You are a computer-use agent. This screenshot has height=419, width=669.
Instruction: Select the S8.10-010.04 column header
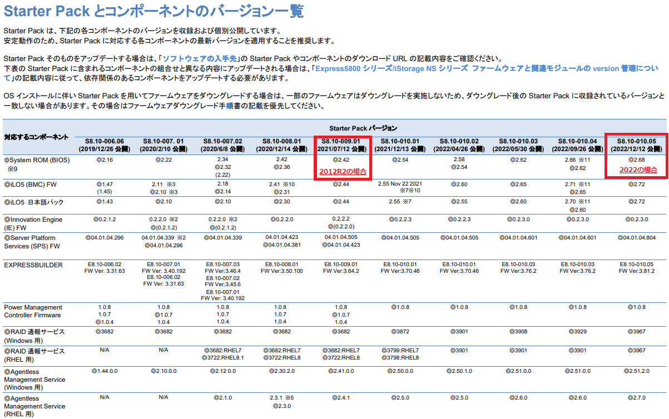(577, 145)
